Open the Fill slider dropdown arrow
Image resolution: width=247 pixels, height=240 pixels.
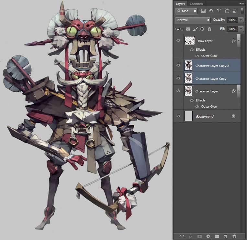(241, 29)
